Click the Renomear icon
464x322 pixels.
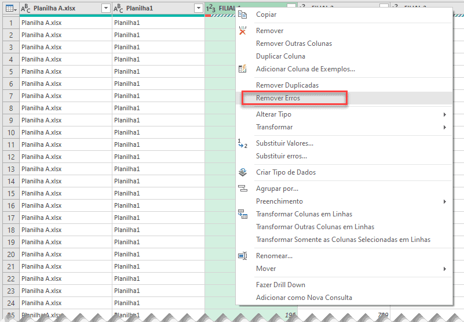tap(242, 256)
